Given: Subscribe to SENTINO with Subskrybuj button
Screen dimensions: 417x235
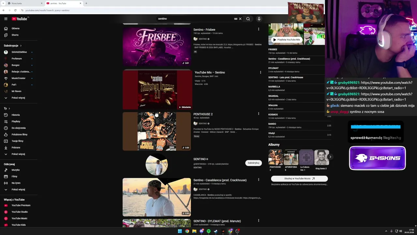Looking at the screenshot, I should coord(253,163).
